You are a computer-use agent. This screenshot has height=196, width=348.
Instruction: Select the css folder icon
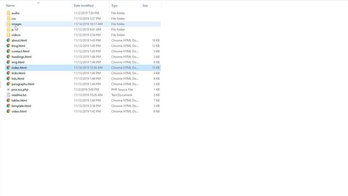click(x=9, y=19)
